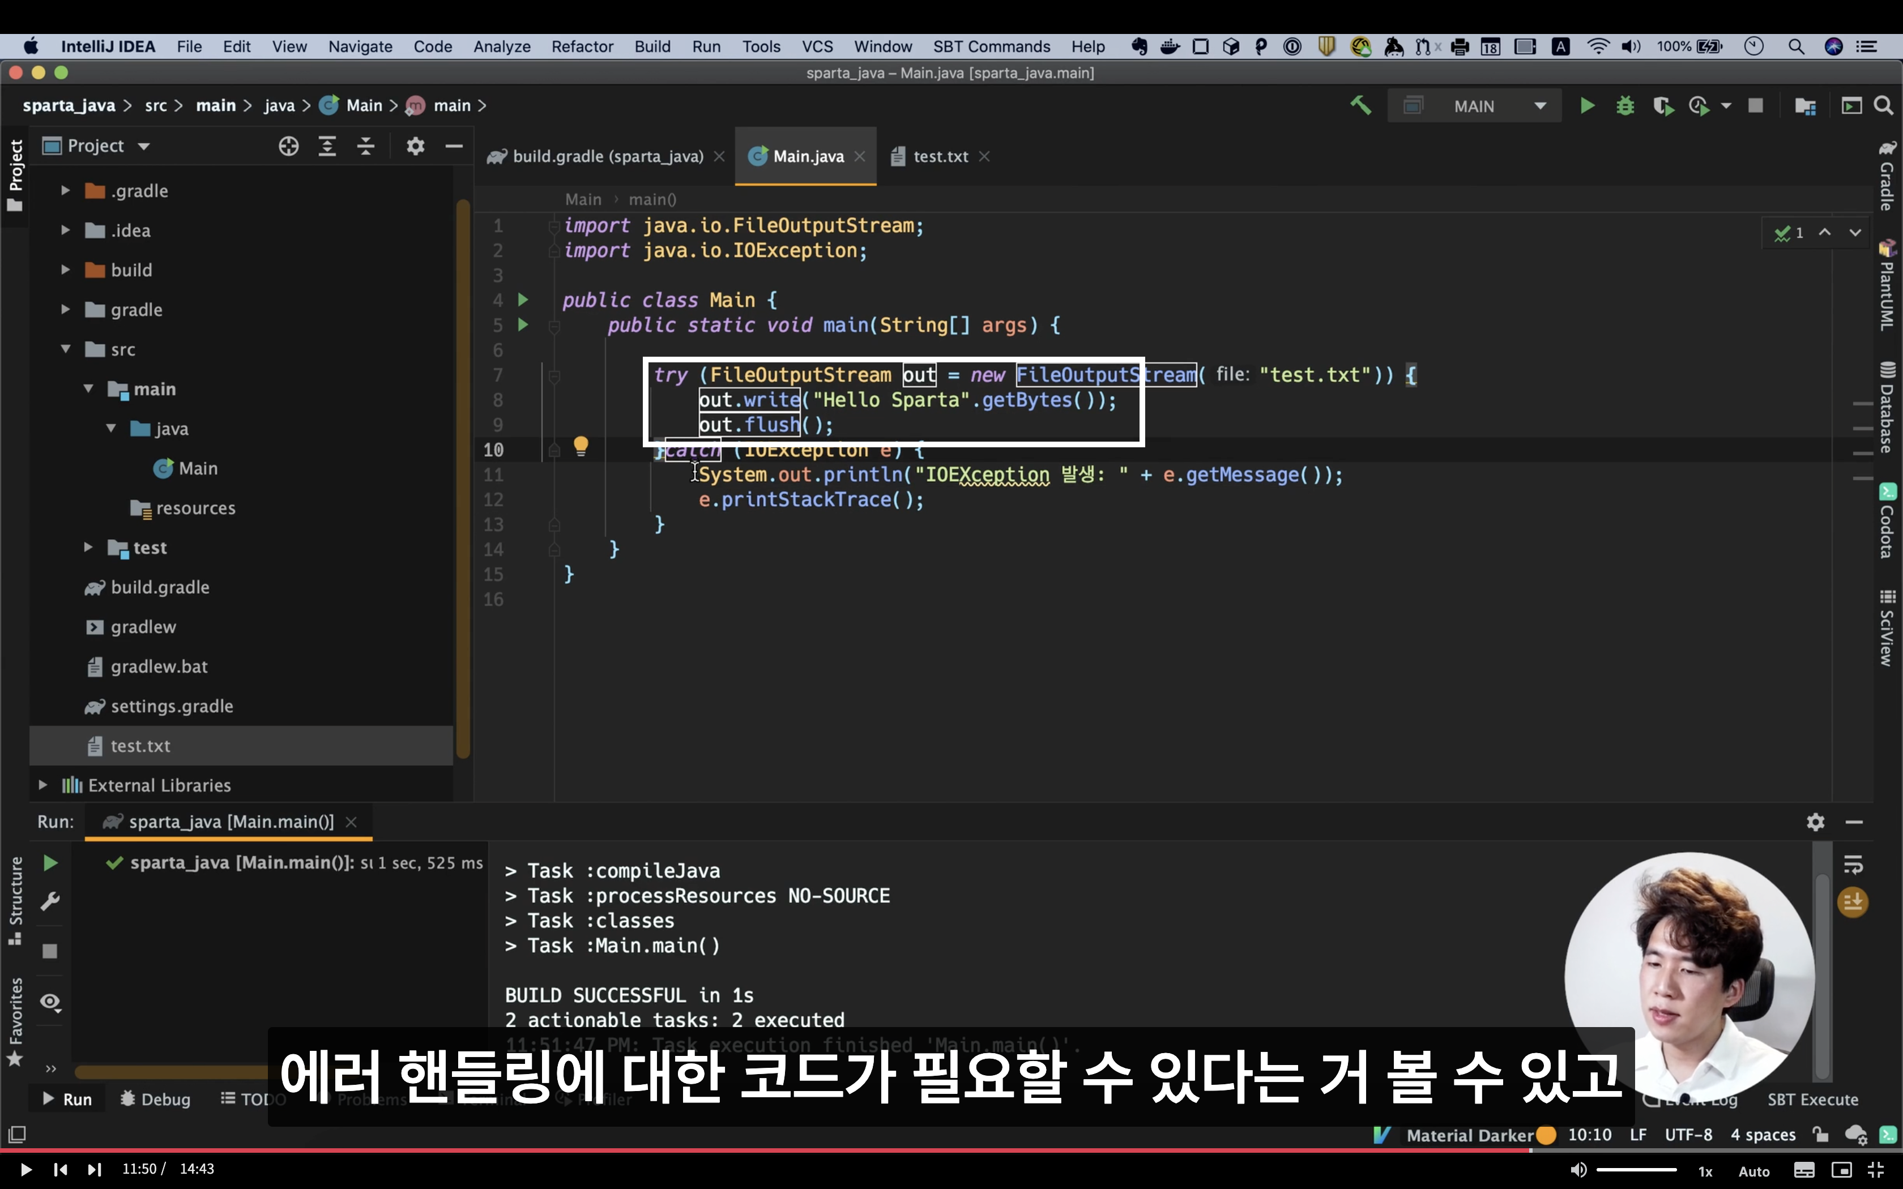Switch to test.txt editor tab
The height and width of the screenshot is (1189, 1903).
pos(940,156)
